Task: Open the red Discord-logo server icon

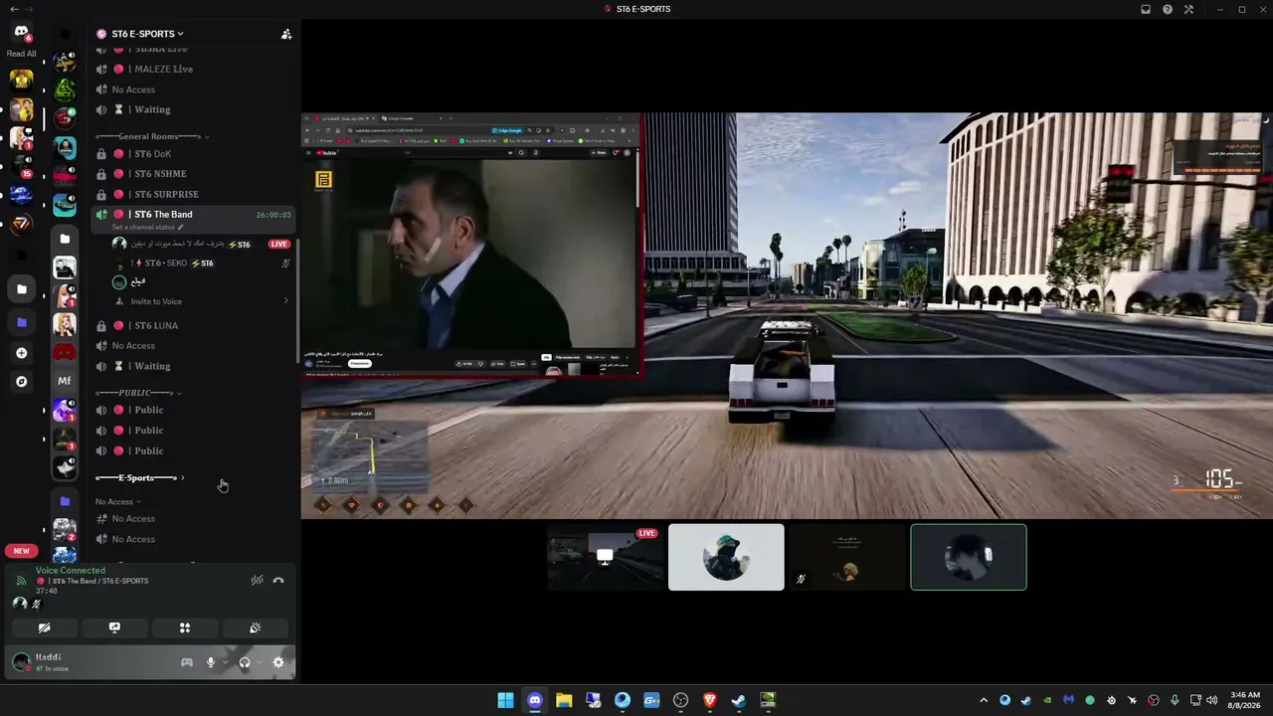Action: click(x=65, y=352)
